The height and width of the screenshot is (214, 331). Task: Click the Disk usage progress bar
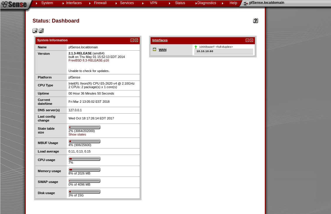[84, 191]
